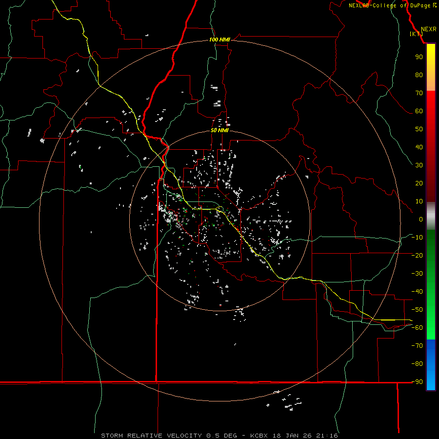Click the -90 value on the velocity scale
Viewport: 439px width, 439px height.
click(417, 382)
